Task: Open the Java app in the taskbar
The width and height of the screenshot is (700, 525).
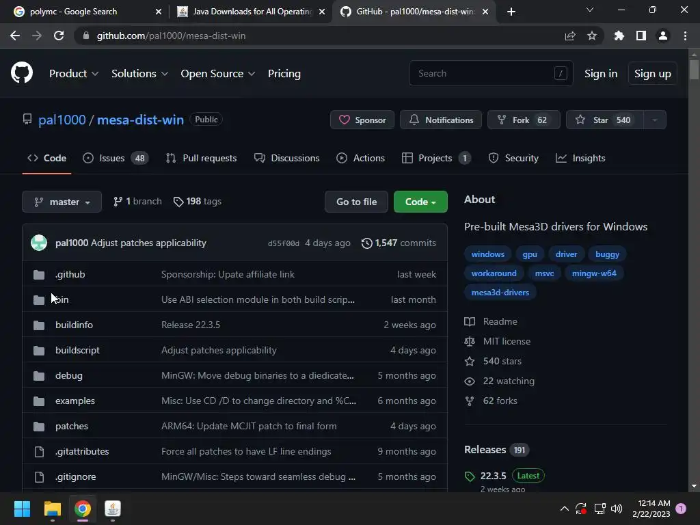Action: pyautogui.click(x=113, y=509)
